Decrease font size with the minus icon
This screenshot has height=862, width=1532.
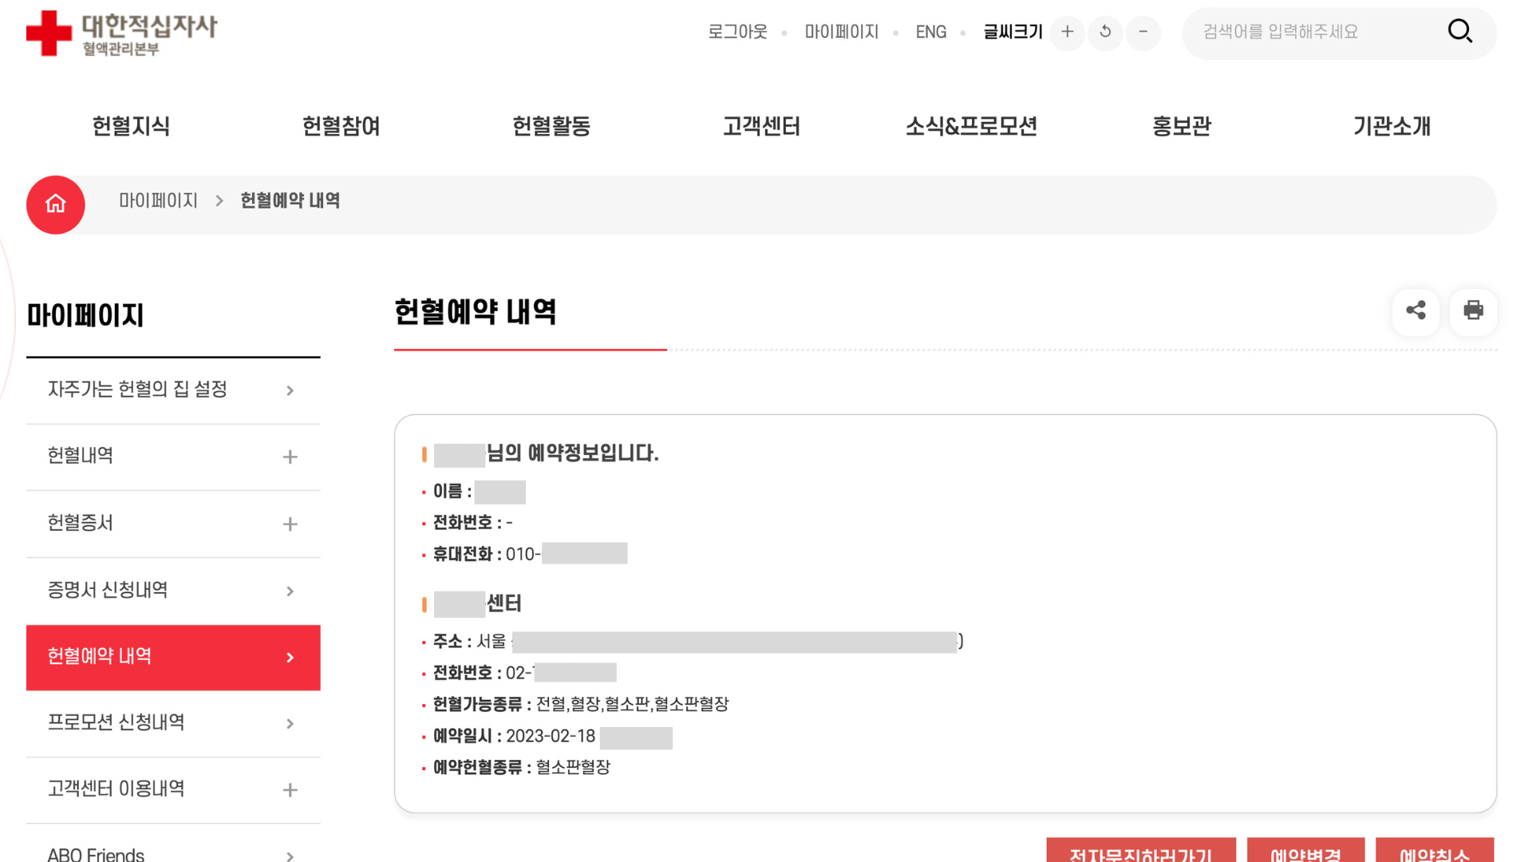(x=1143, y=33)
